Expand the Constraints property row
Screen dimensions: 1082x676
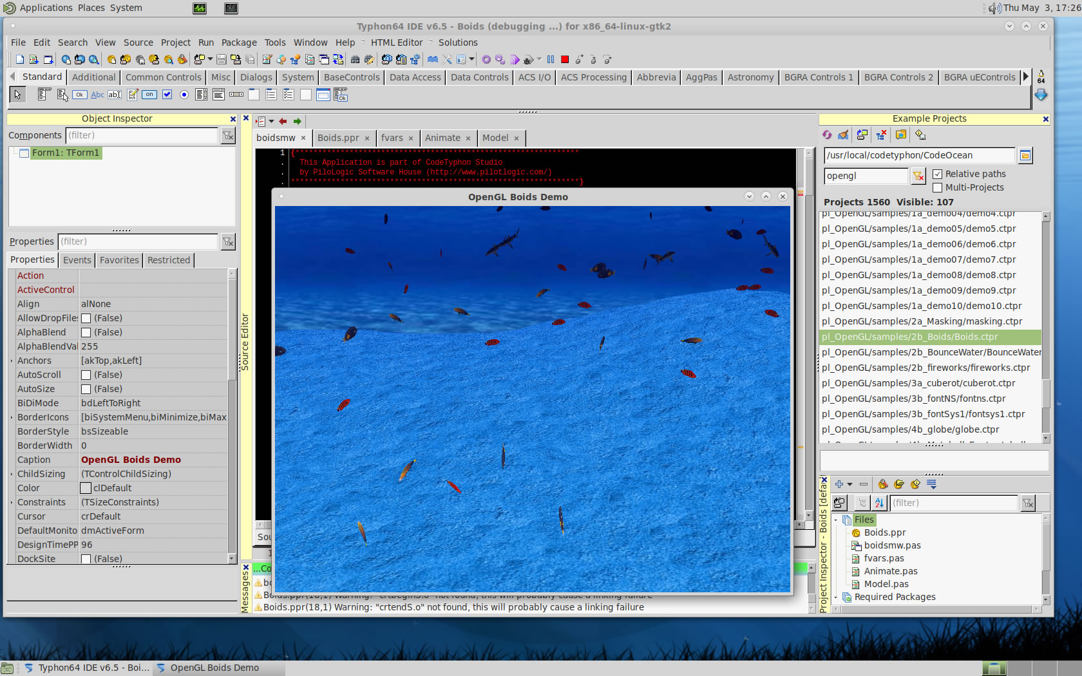coord(12,502)
